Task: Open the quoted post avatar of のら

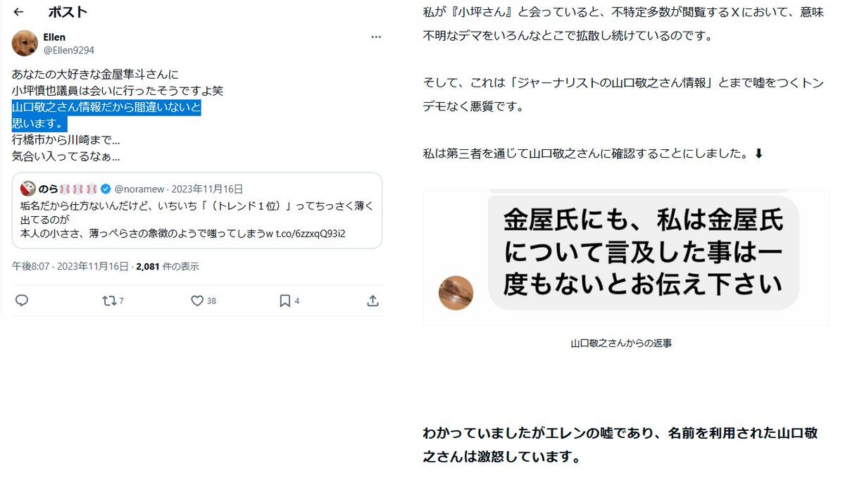Action: 28,188
